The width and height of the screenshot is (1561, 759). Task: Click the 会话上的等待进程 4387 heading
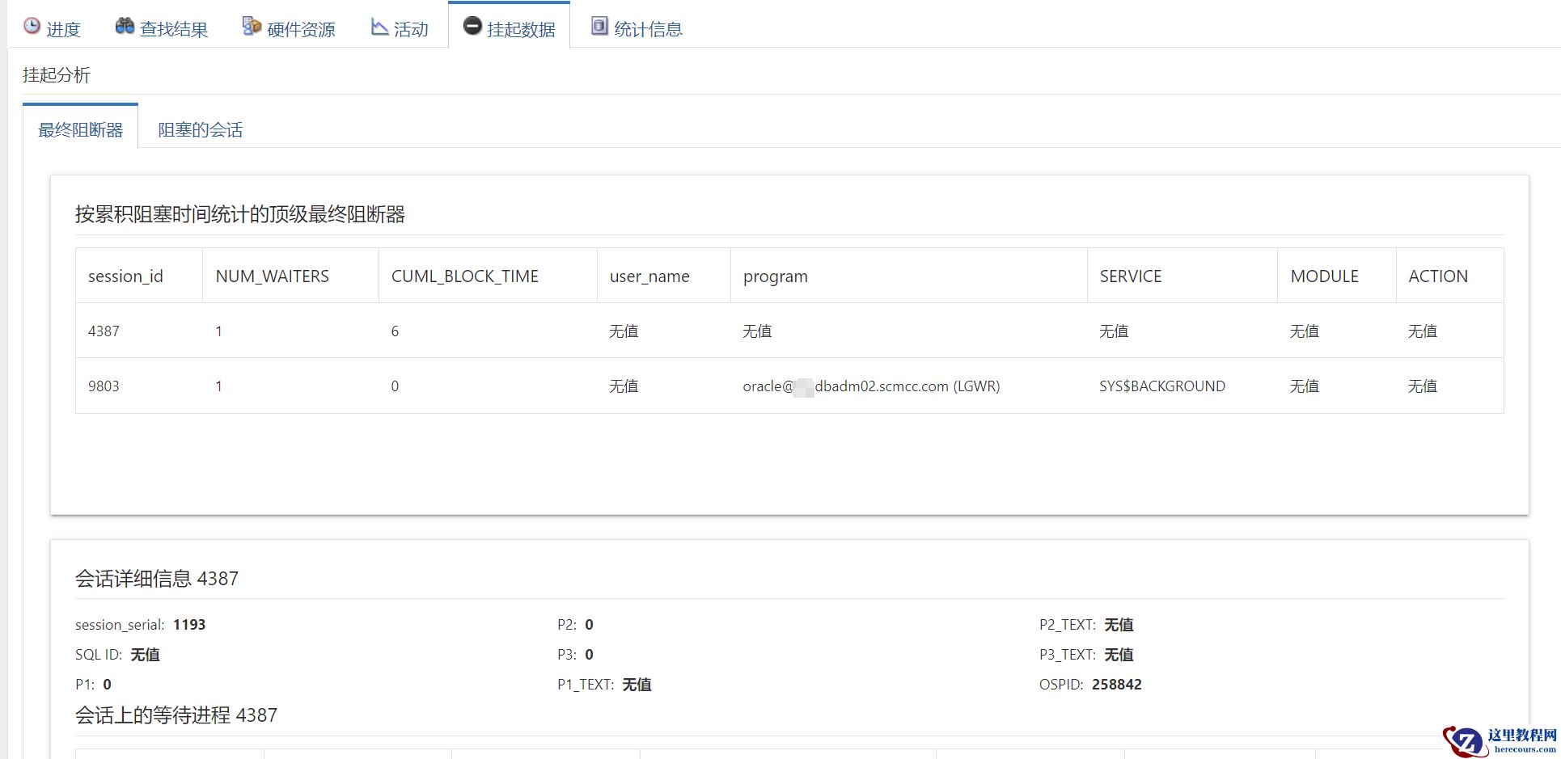click(176, 715)
